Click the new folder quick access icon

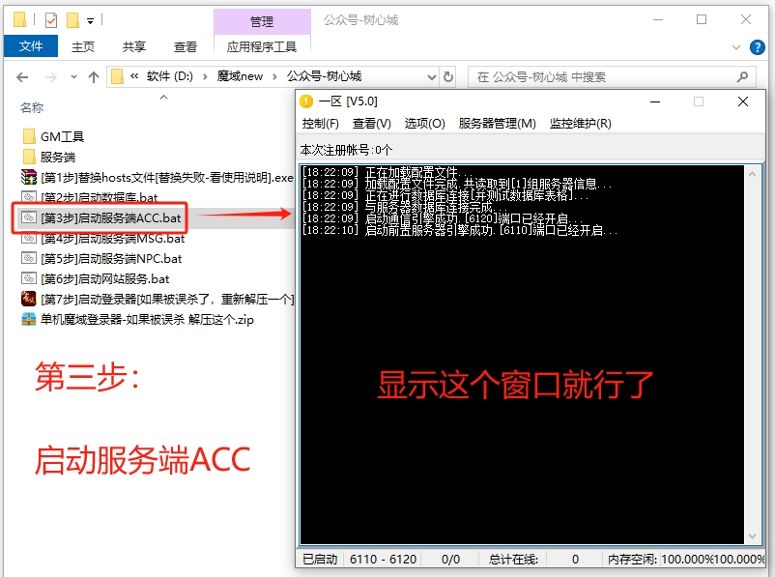pyautogui.click(x=72, y=20)
